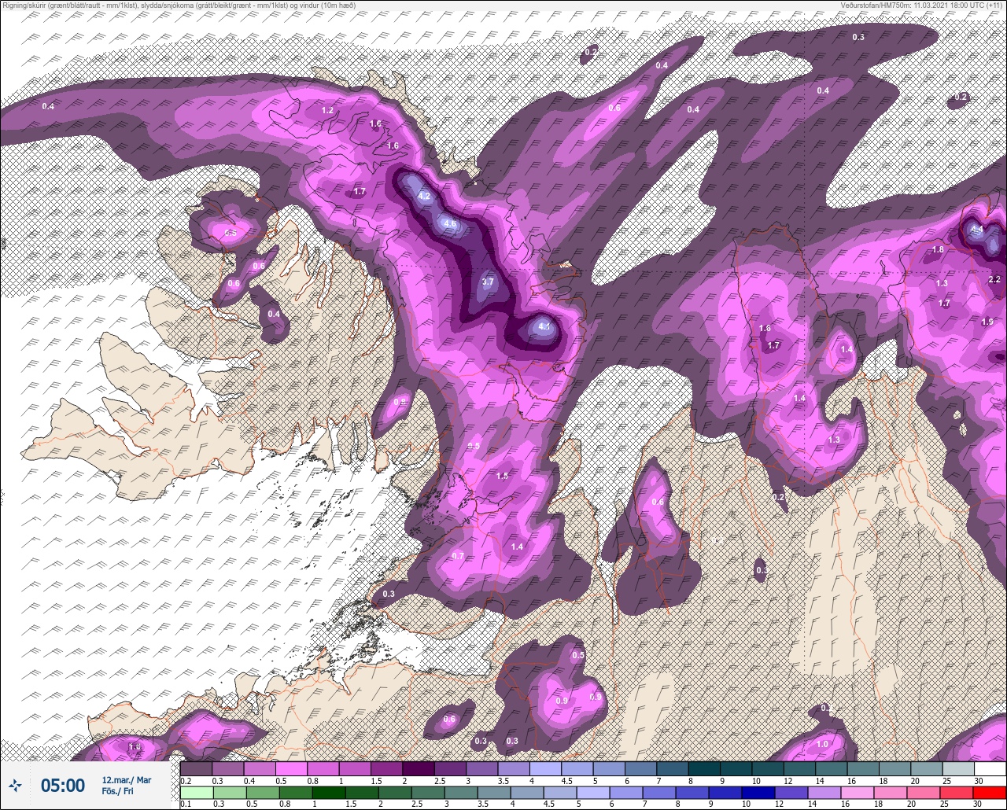Click the 4.6 precipitation value on the map
The height and width of the screenshot is (810, 1007).
click(x=450, y=223)
